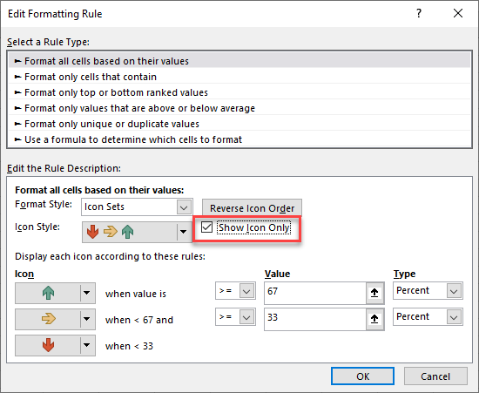The height and width of the screenshot is (393, 479).
Task: Toggle the Show Icon Only checkbox
Action: (206, 227)
